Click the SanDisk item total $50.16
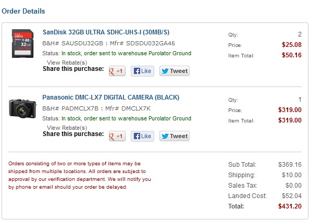Screen dimensions: 310x221 tap(292, 55)
